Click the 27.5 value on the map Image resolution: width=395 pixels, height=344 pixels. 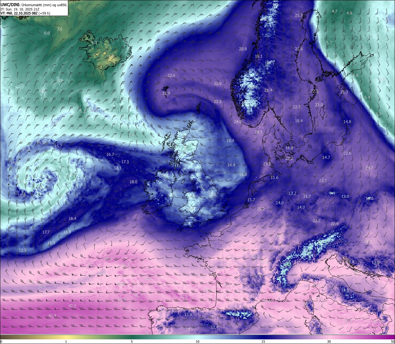[189, 329]
